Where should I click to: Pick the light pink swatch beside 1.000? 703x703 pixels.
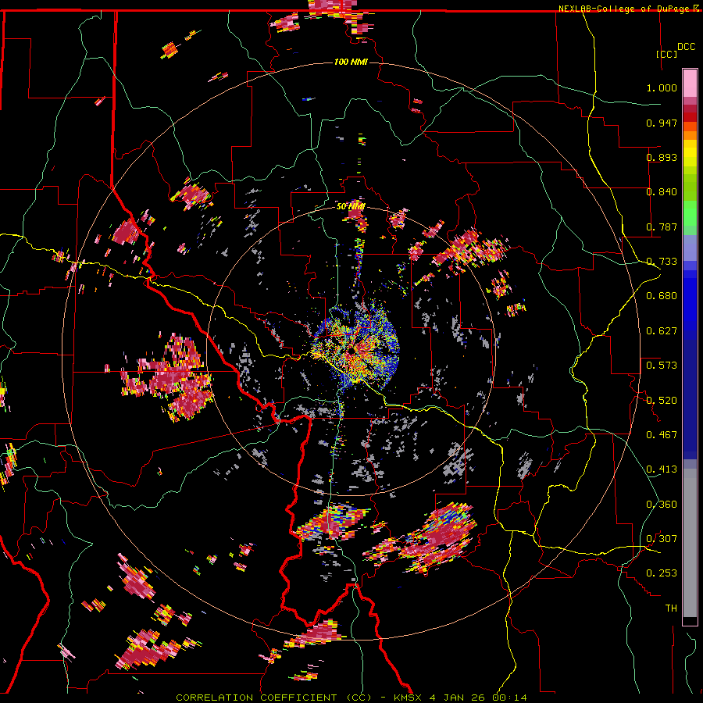tap(690, 84)
